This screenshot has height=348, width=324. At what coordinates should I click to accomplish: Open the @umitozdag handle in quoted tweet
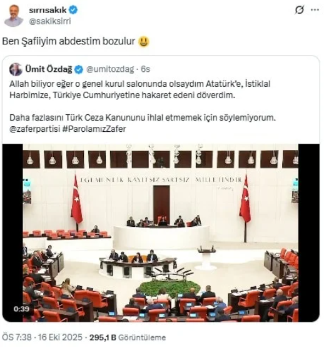tap(110, 69)
